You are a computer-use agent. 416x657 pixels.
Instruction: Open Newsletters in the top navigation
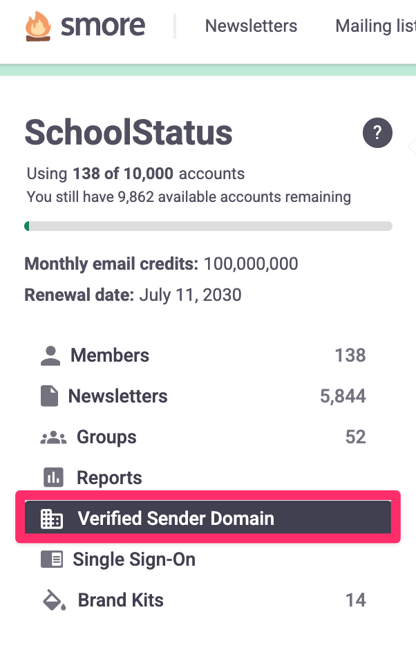[251, 26]
